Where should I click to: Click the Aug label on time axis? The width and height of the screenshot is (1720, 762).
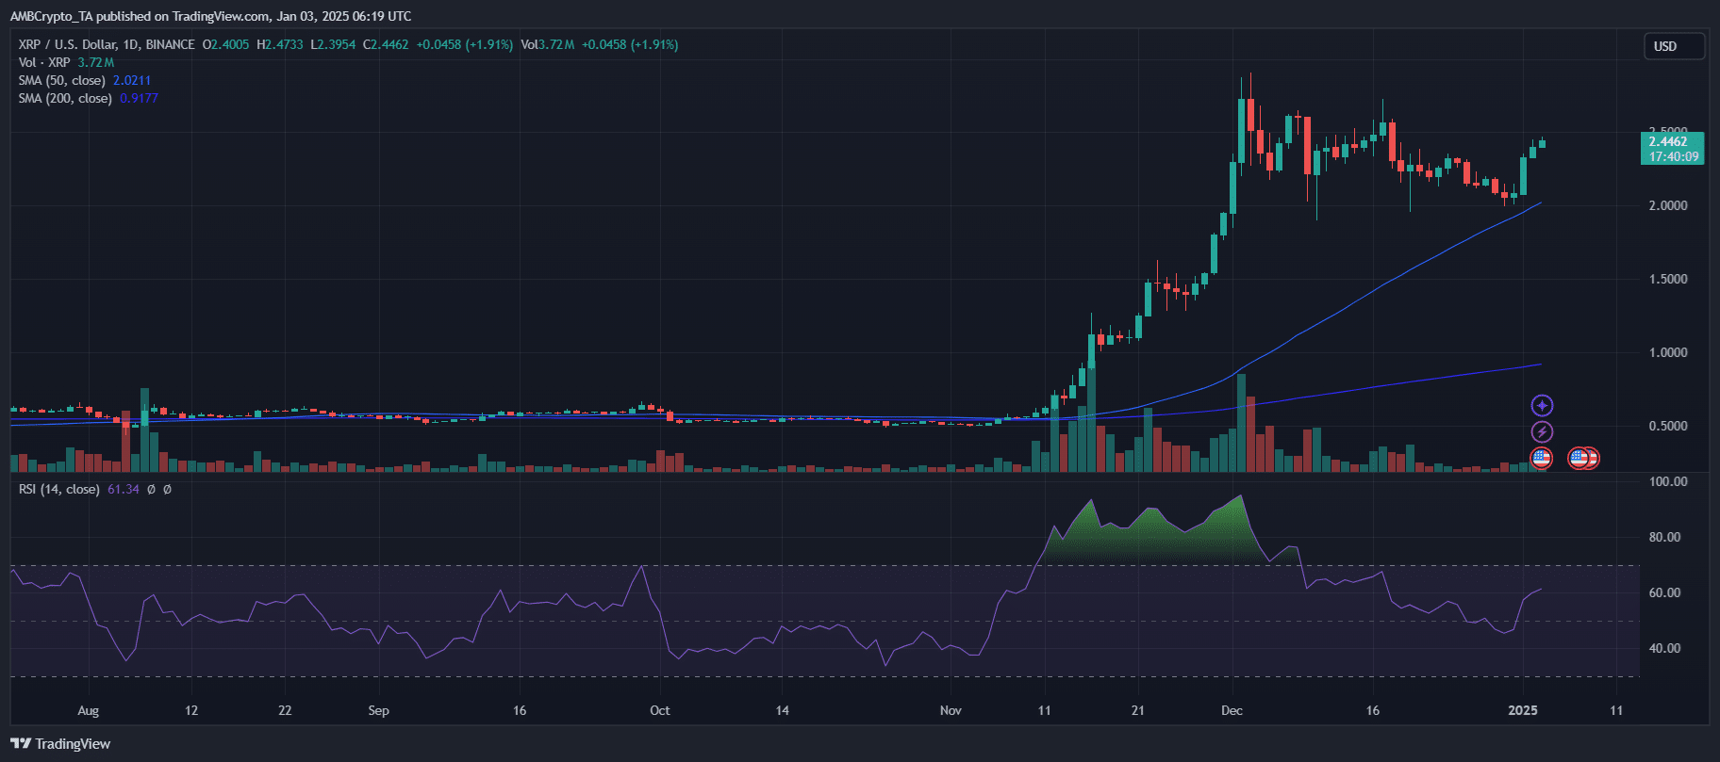pos(88,711)
